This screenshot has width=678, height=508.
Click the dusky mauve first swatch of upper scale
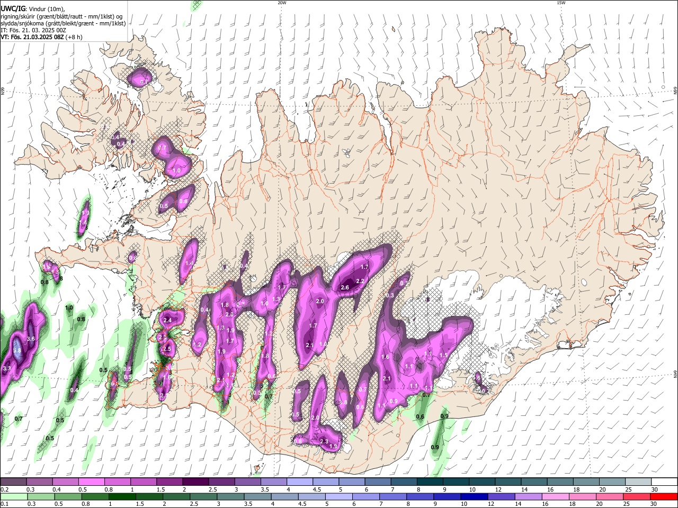[13, 482]
